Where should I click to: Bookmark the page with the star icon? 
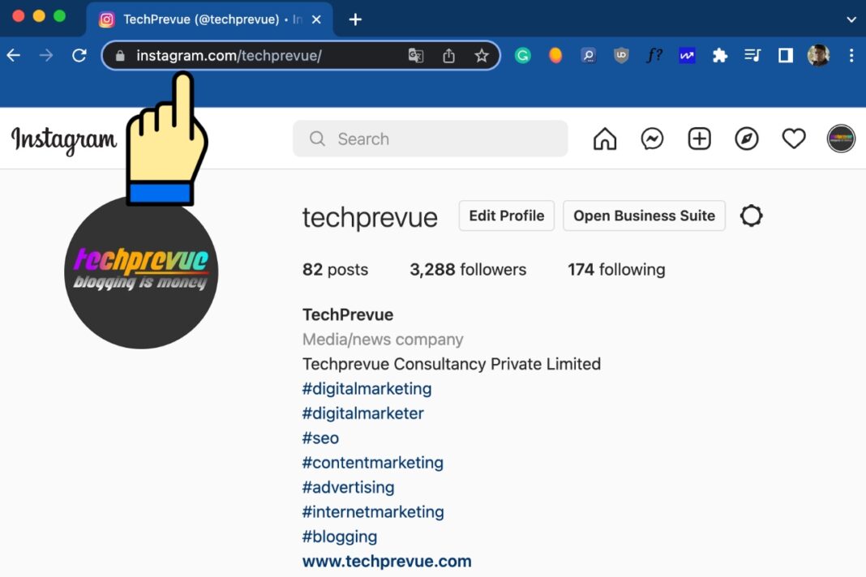coord(482,55)
